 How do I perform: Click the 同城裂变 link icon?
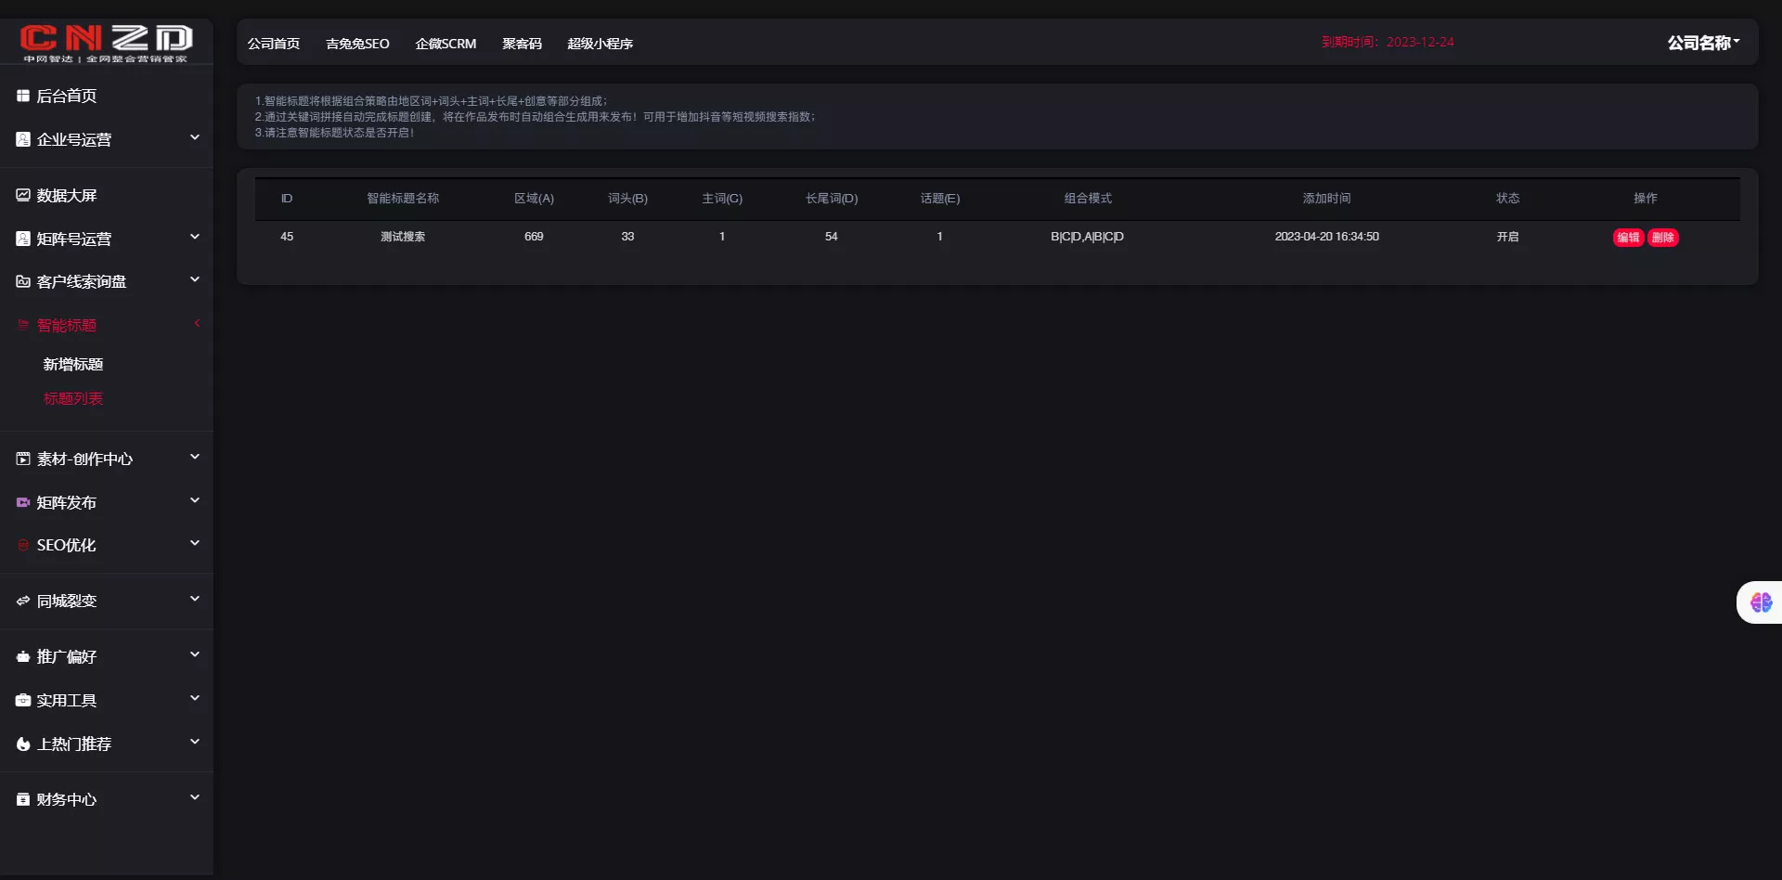(23, 601)
